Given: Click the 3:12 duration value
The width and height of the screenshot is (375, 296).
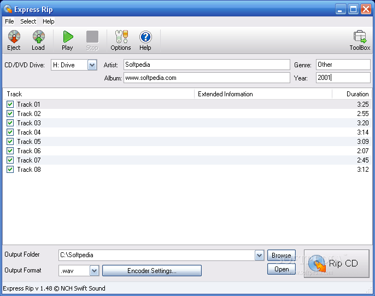Looking at the screenshot, I should point(363,170).
